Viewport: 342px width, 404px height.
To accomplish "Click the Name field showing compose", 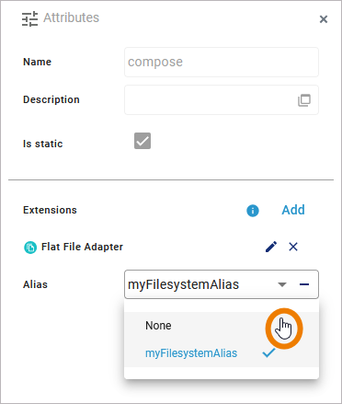I will pos(222,62).
